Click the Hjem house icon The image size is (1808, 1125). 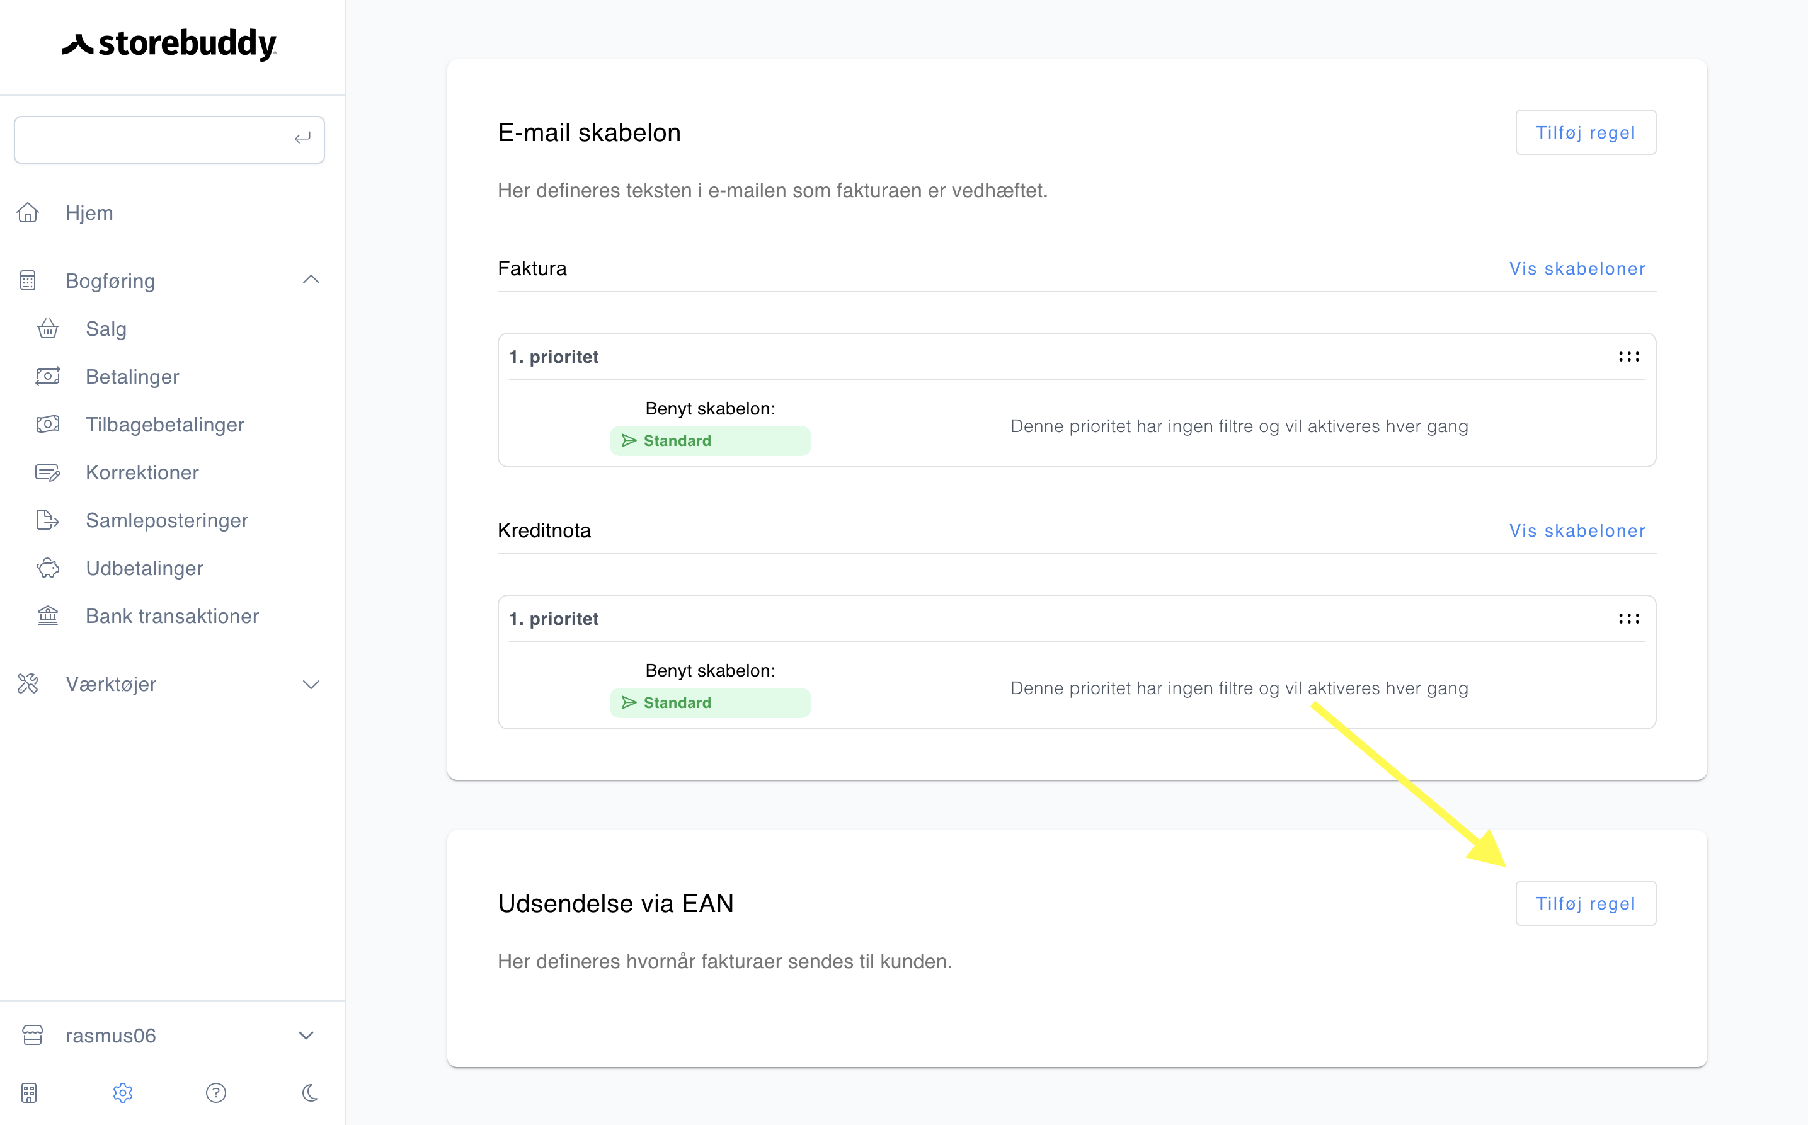coord(28,213)
